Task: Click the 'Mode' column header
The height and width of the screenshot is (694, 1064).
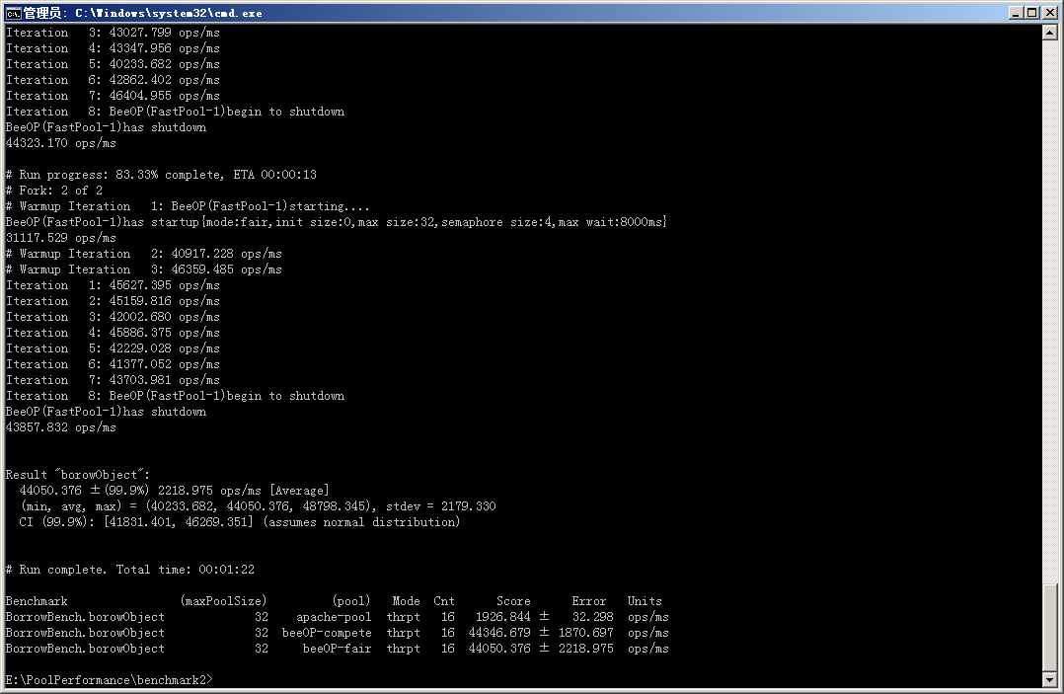Action: [x=406, y=601]
